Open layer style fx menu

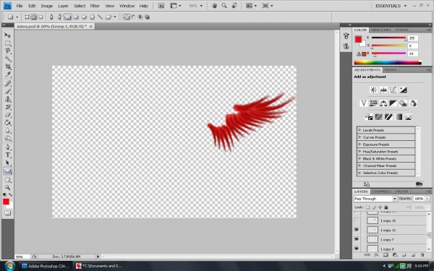[376, 255]
